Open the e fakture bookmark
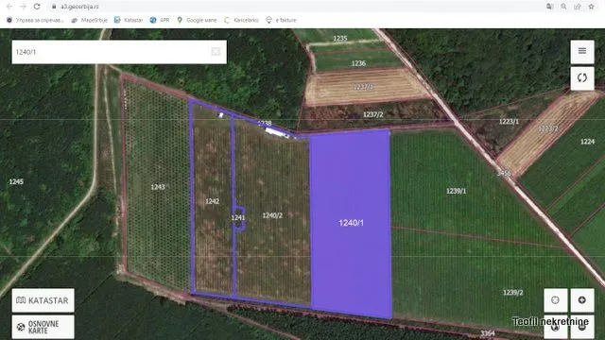 [x=282, y=20]
